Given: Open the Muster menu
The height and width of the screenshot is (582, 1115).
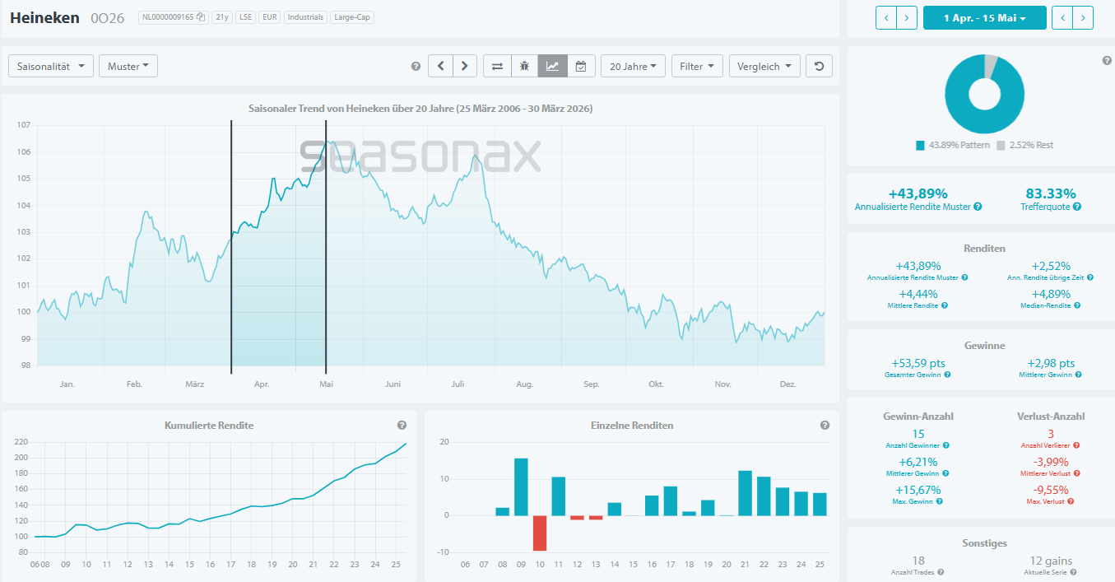Looking at the screenshot, I should click(128, 66).
